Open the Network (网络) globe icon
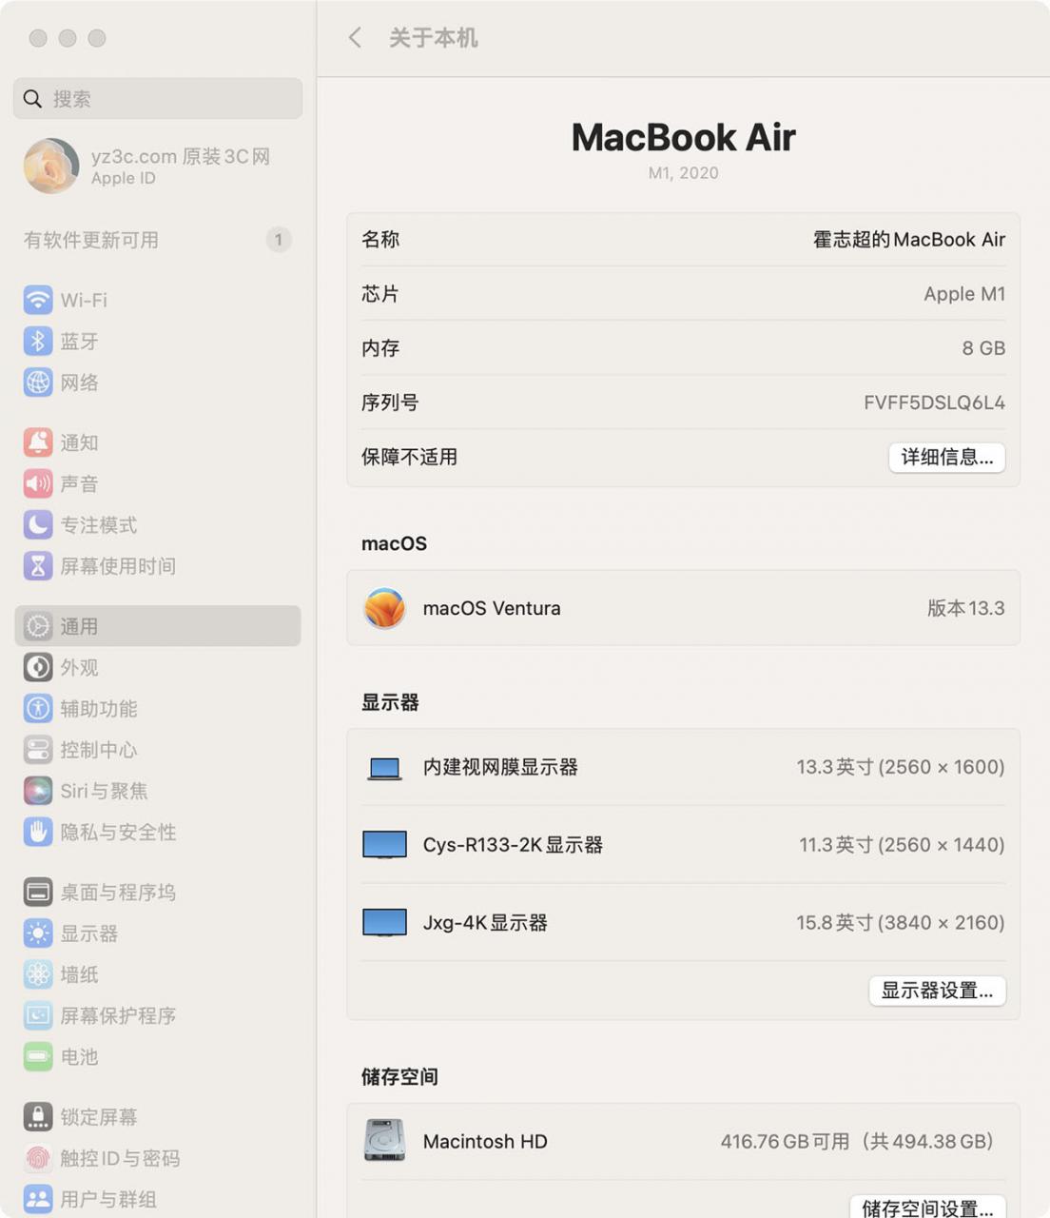1050x1218 pixels. click(38, 382)
